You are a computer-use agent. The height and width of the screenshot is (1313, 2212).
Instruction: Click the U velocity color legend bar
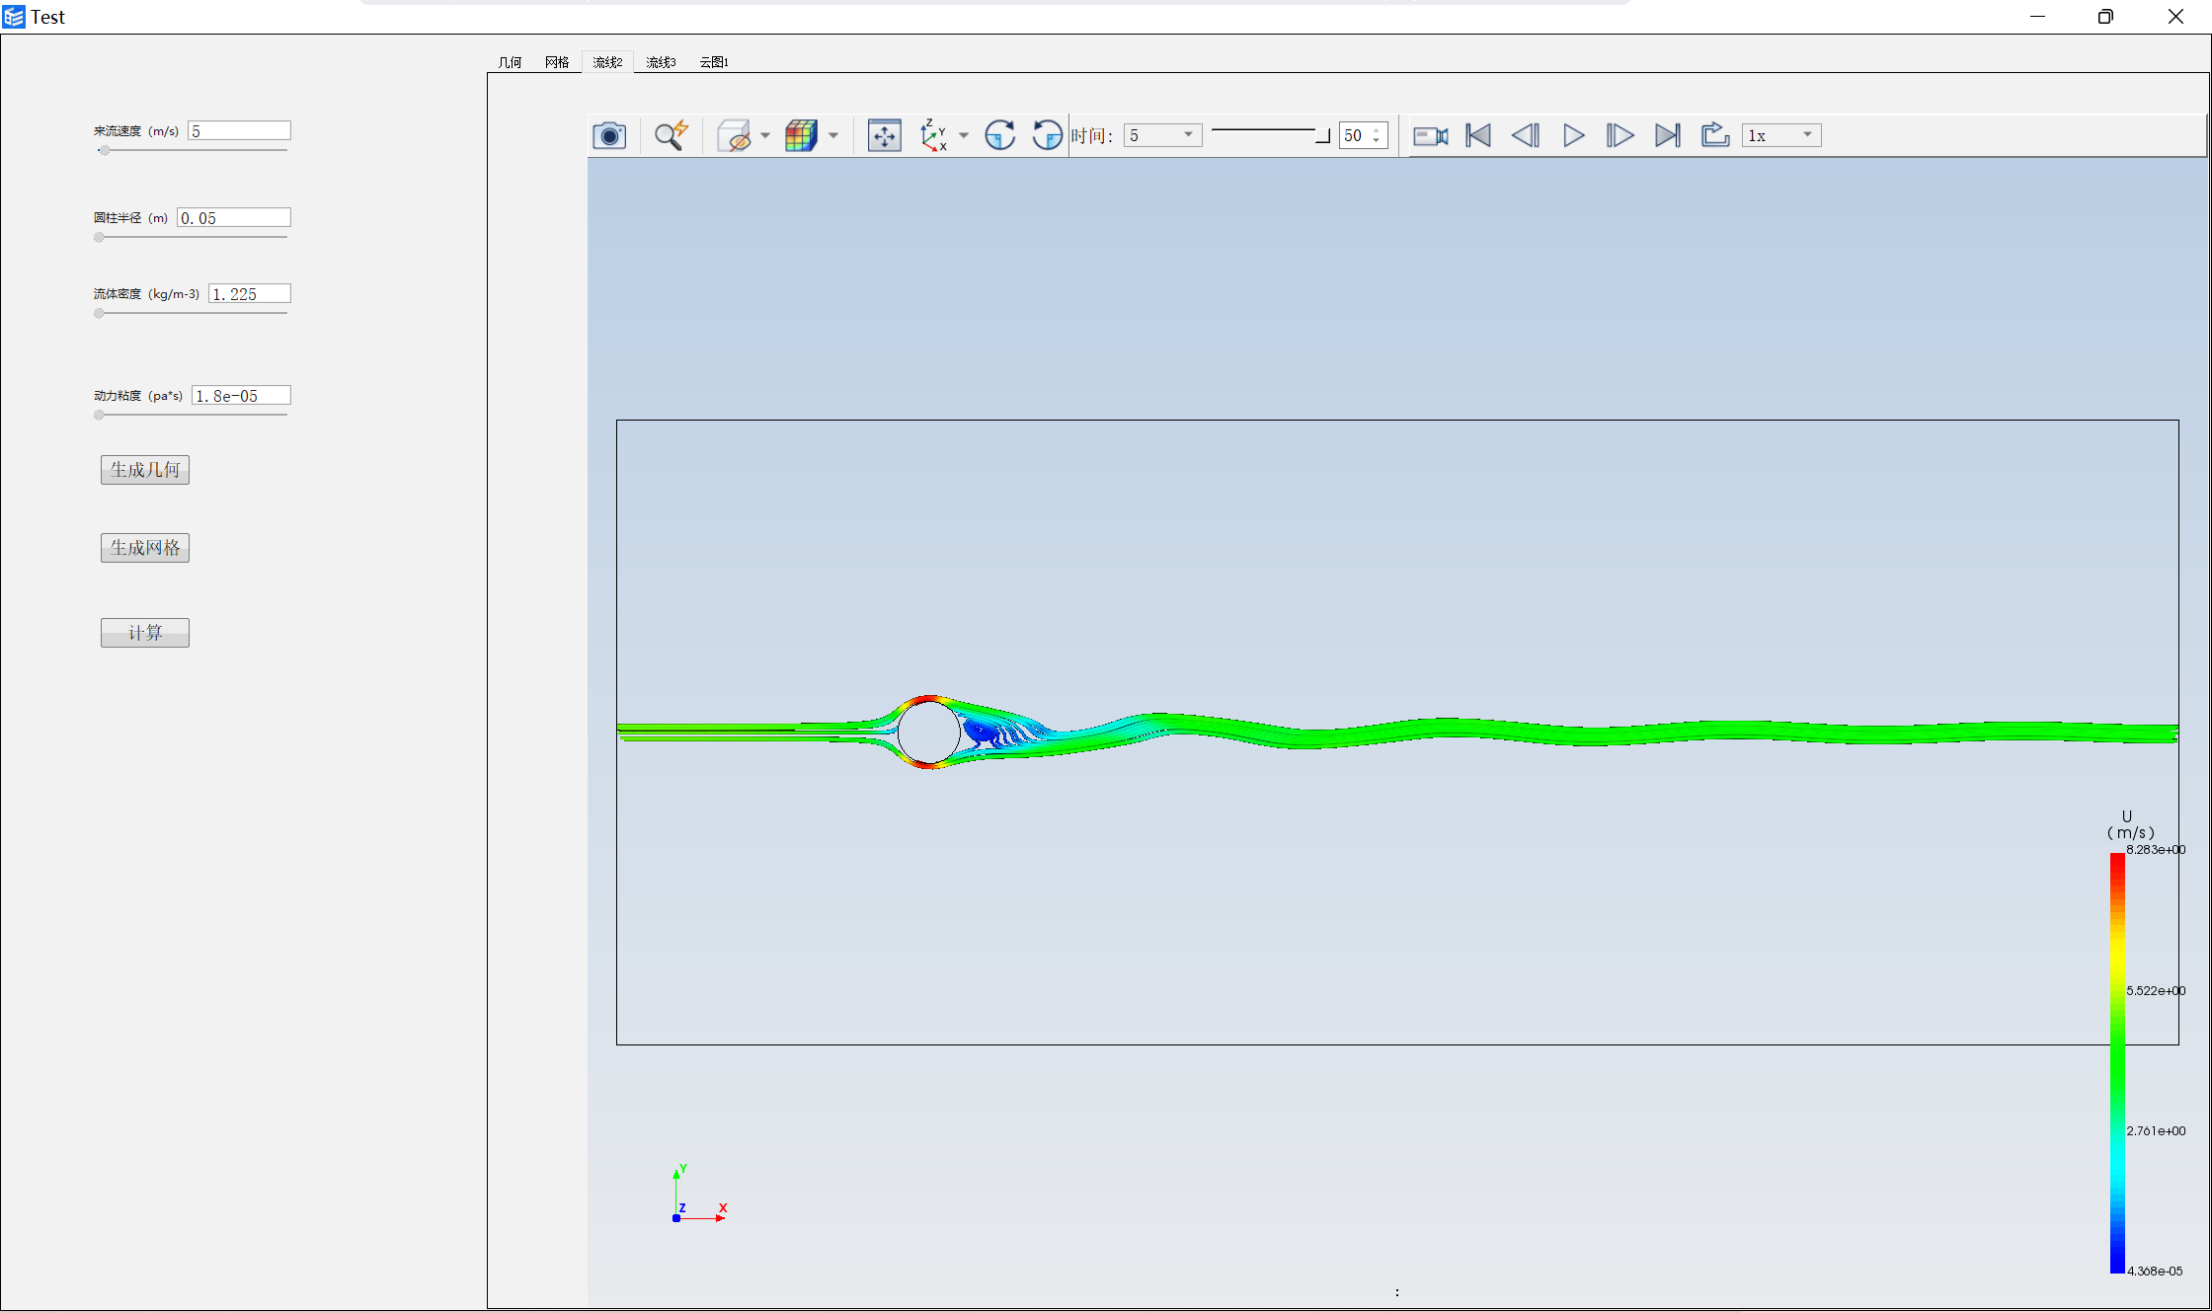[2117, 1063]
